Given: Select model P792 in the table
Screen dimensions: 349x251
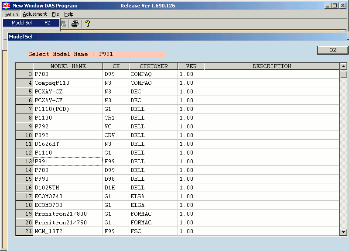Looking at the screenshot, I should [68, 127].
